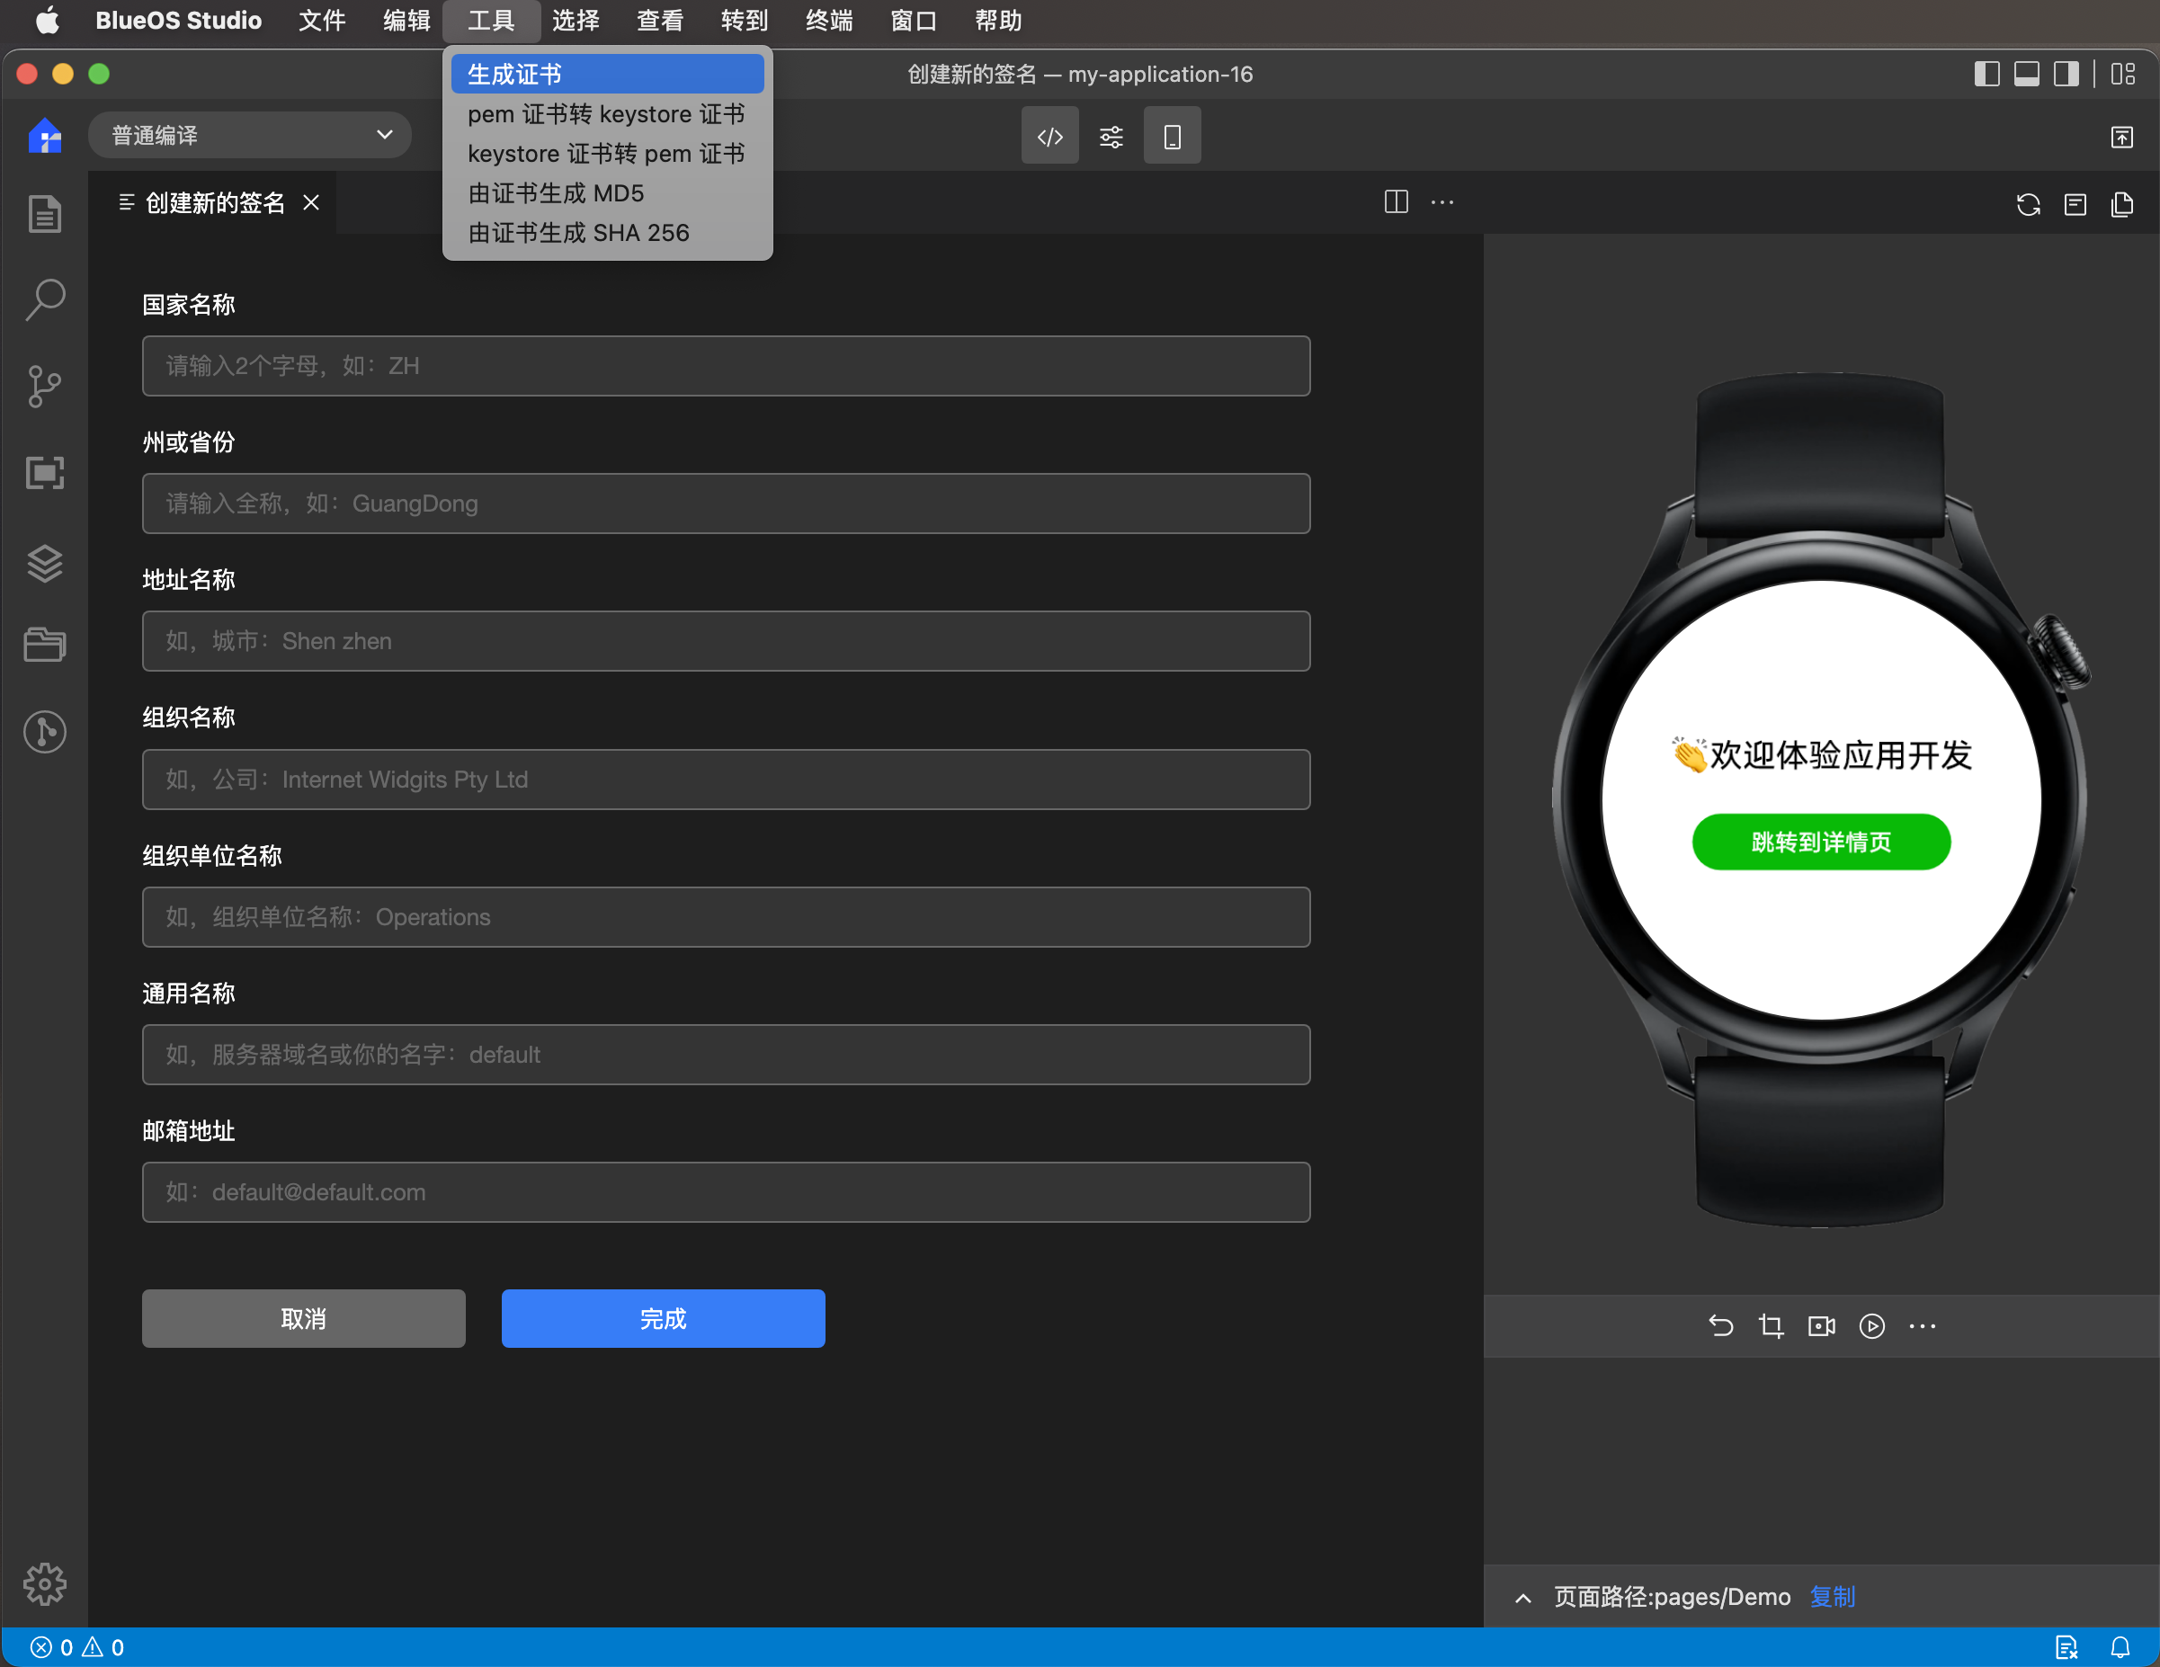Click the status bar document error icon
This screenshot has width=2160, height=1667.
(2067, 1647)
